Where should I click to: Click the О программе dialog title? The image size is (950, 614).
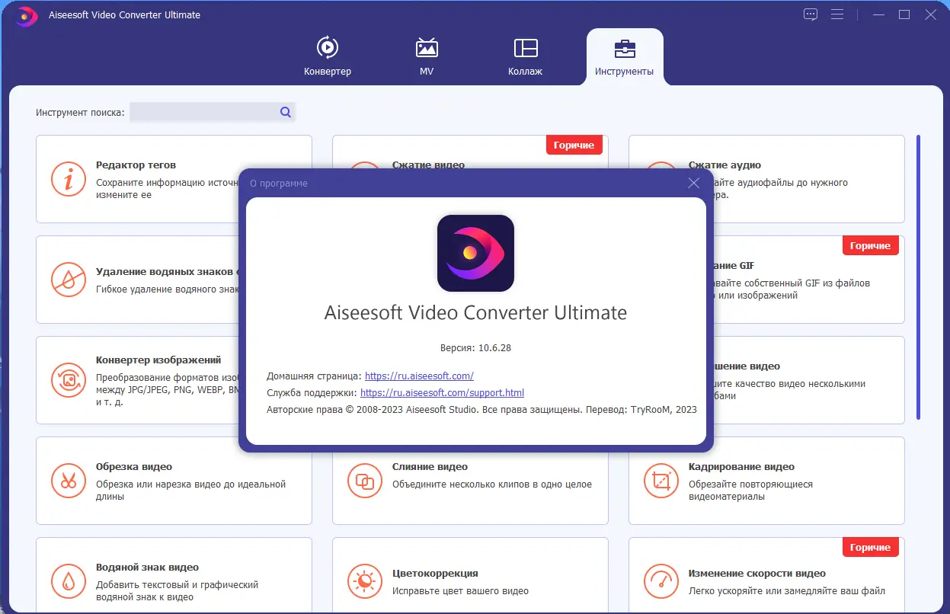point(279,184)
